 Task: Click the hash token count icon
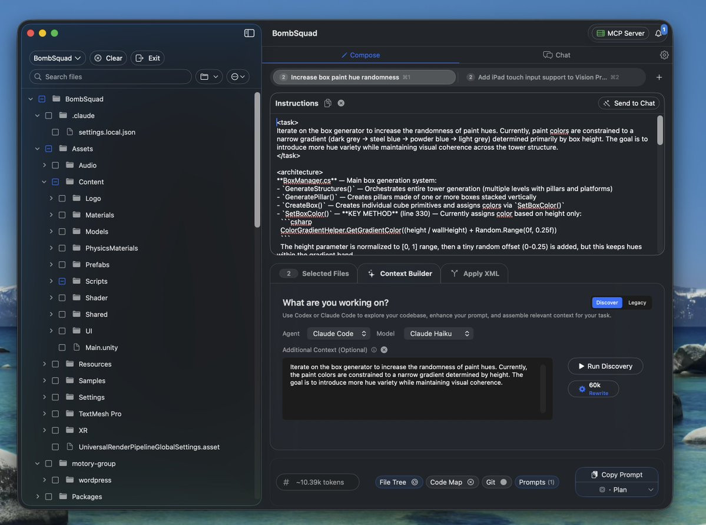click(x=286, y=482)
